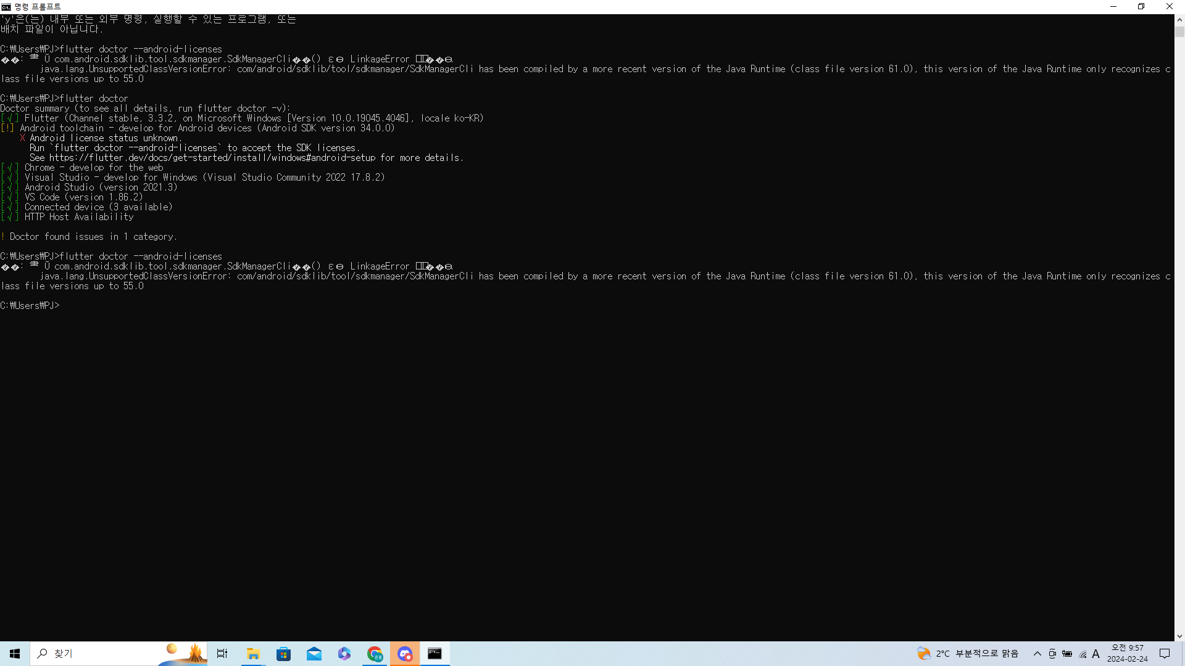Viewport: 1185px width, 666px height.
Task: Open the highlighted purple app beside Chrome
Action: point(405,654)
